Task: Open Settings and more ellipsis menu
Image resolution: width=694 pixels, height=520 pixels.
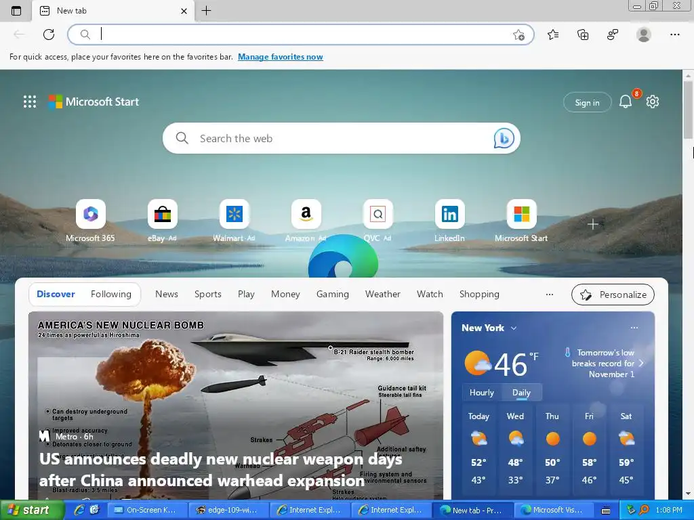Action: pyautogui.click(x=674, y=35)
